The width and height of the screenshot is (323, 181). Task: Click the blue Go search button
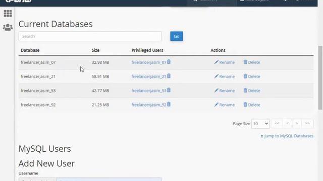click(177, 36)
